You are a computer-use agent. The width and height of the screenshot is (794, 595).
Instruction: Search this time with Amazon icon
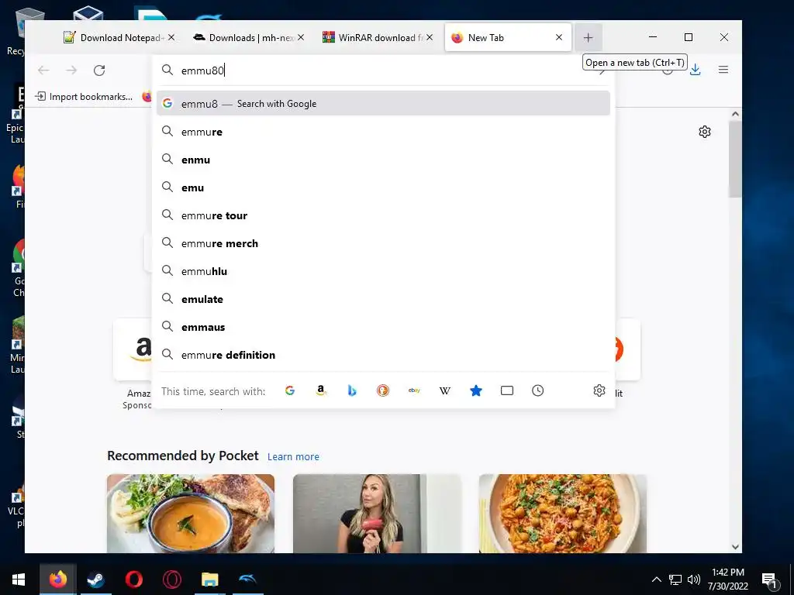pyautogui.click(x=320, y=390)
